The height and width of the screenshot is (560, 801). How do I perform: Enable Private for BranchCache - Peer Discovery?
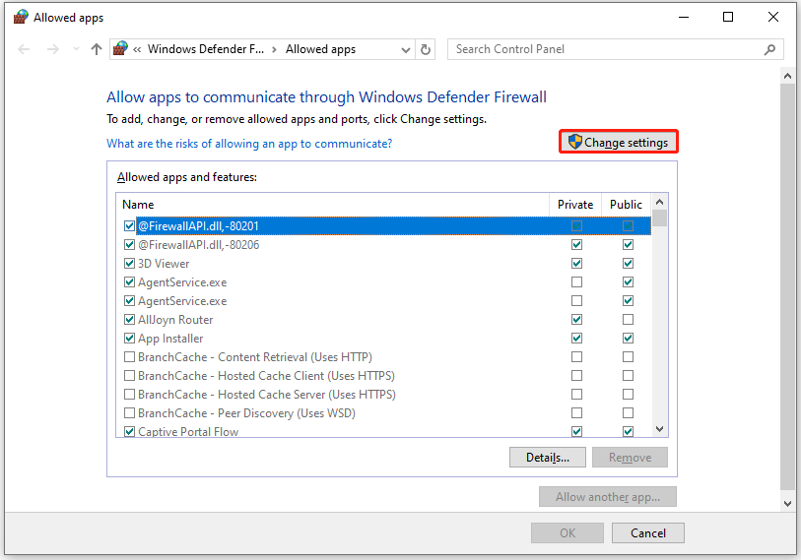(576, 413)
